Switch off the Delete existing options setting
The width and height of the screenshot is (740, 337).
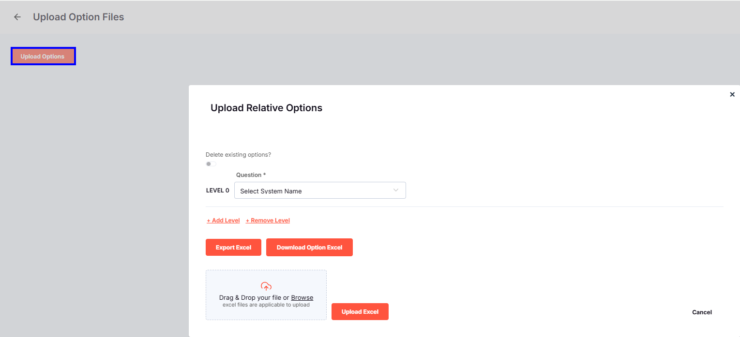(211, 164)
